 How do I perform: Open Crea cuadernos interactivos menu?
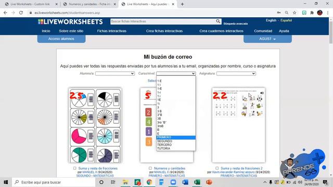coord(221,31)
